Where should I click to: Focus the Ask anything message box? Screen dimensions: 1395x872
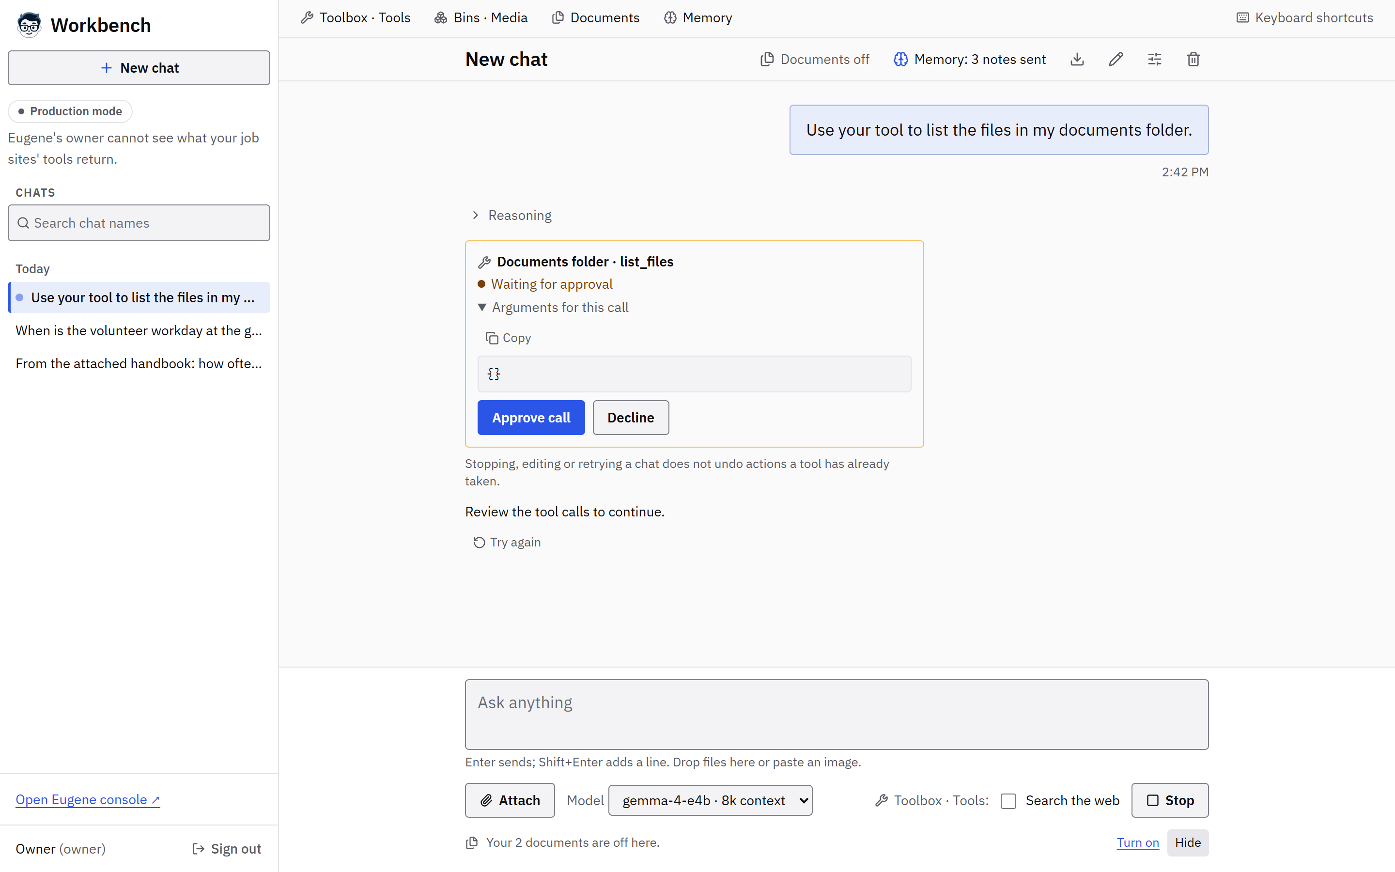pyautogui.click(x=837, y=715)
